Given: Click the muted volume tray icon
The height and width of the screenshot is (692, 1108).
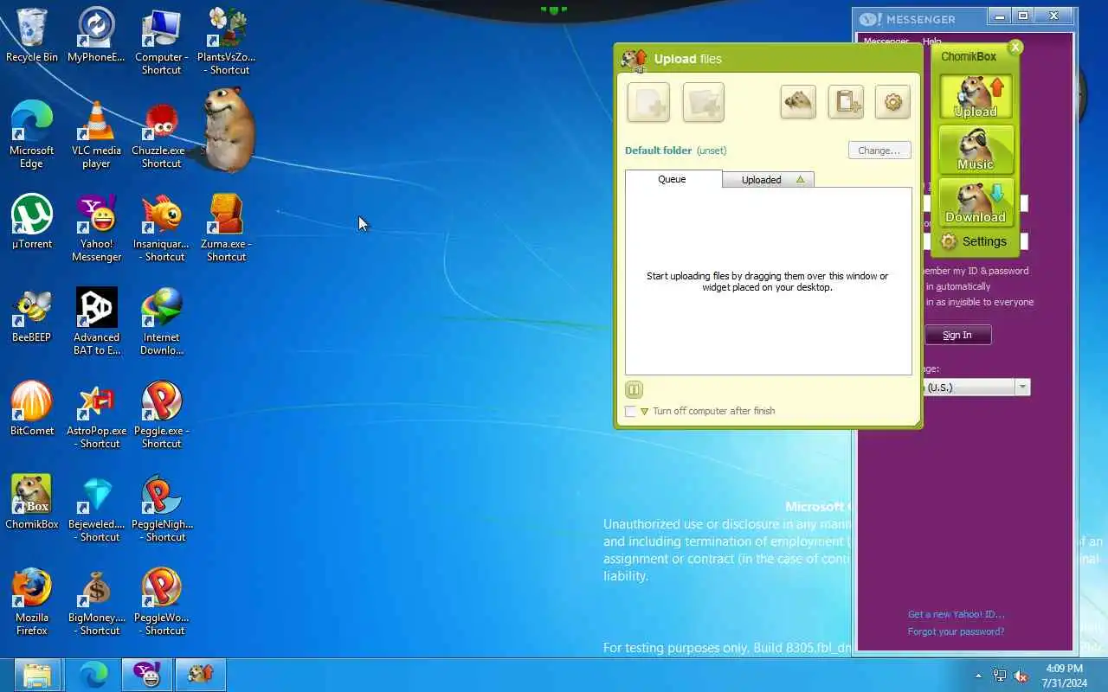Looking at the screenshot, I should point(1021,676).
